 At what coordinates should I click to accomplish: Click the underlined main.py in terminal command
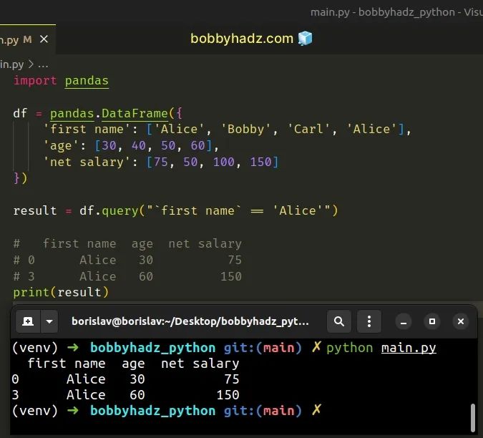tap(409, 348)
